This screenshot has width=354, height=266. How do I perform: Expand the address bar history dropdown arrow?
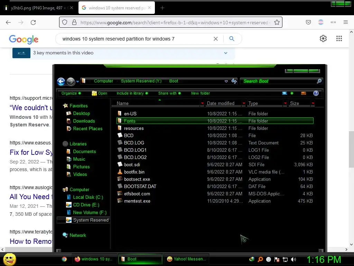[x=226, y=81]
